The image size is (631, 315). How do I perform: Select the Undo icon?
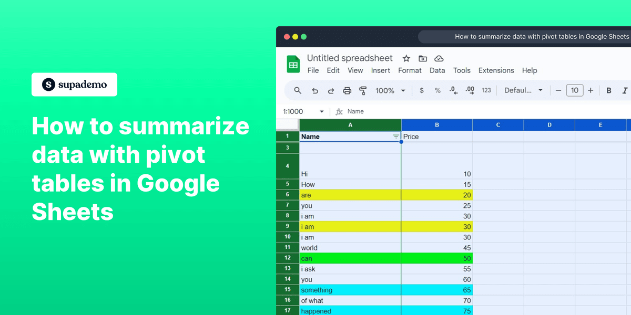pyautogui.click(x=315, y=90)
